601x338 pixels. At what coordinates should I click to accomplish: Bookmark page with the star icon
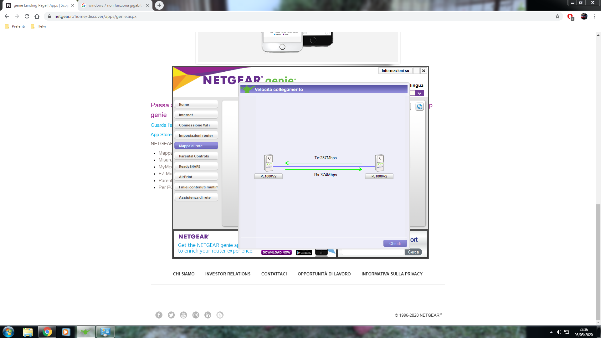(557, 16)
